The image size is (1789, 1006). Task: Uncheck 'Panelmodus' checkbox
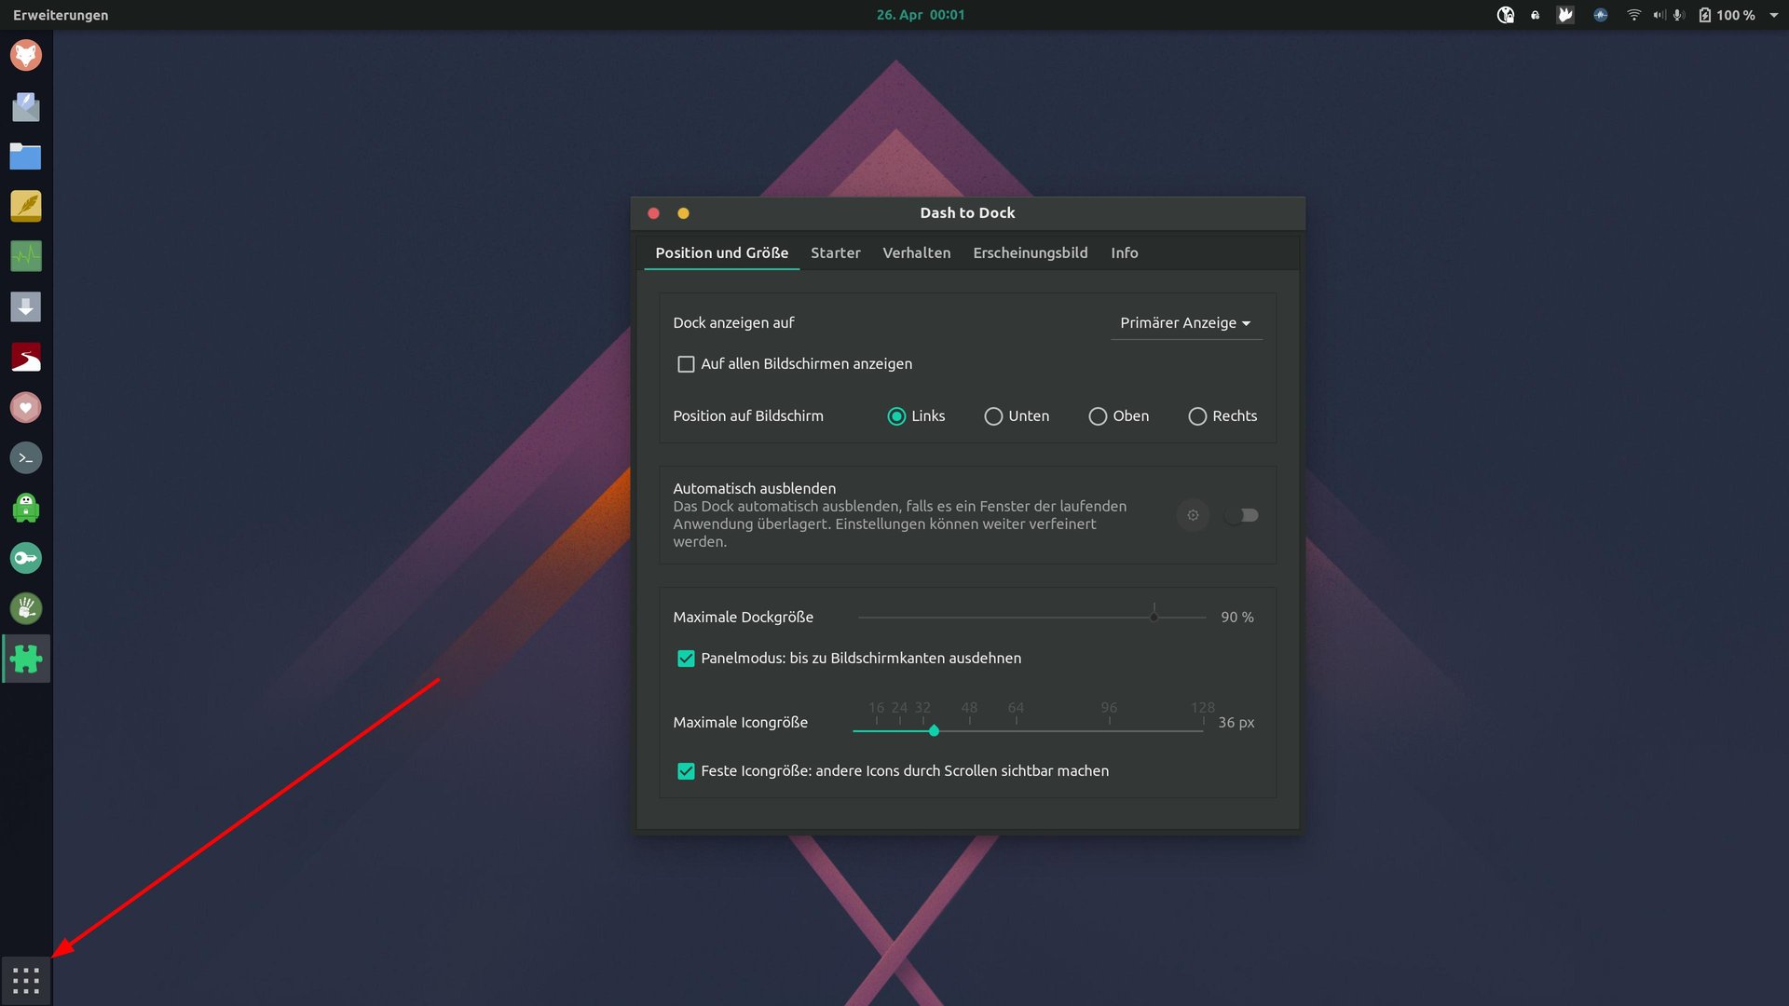[686, 659]
